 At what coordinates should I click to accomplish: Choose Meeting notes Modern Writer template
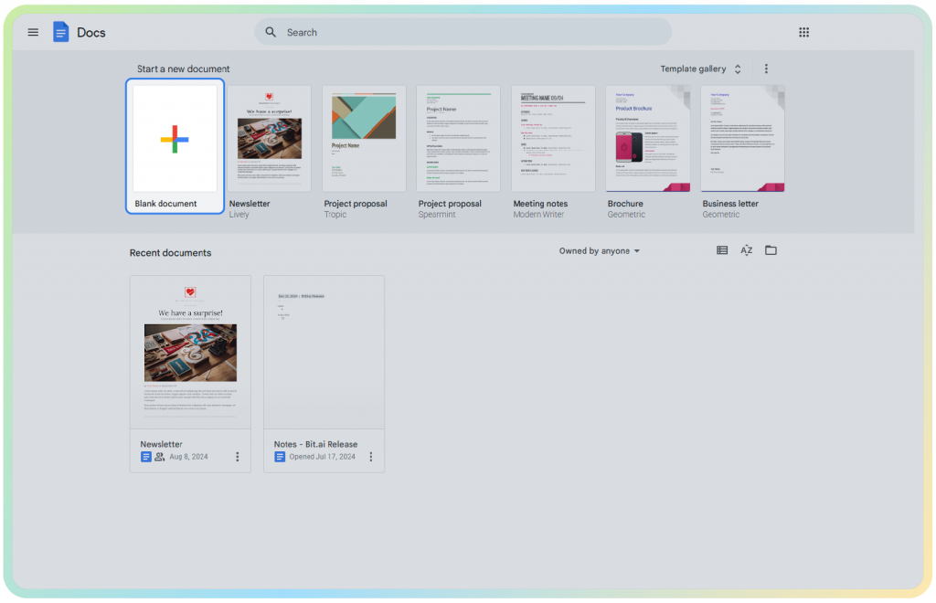click(x=553, y=138)
